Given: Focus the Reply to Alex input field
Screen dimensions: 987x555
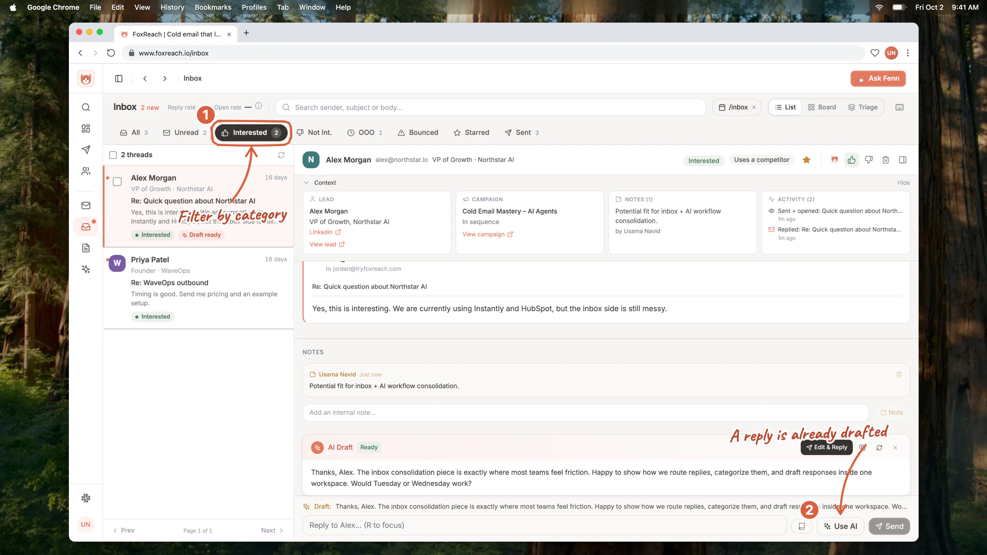Looking at the screenshot, I should click(x=545, y=525).
